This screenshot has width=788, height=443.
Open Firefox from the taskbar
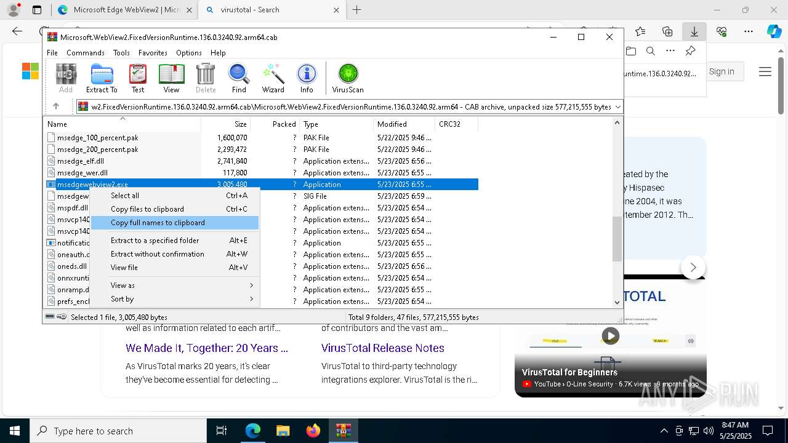coord(313,431)
